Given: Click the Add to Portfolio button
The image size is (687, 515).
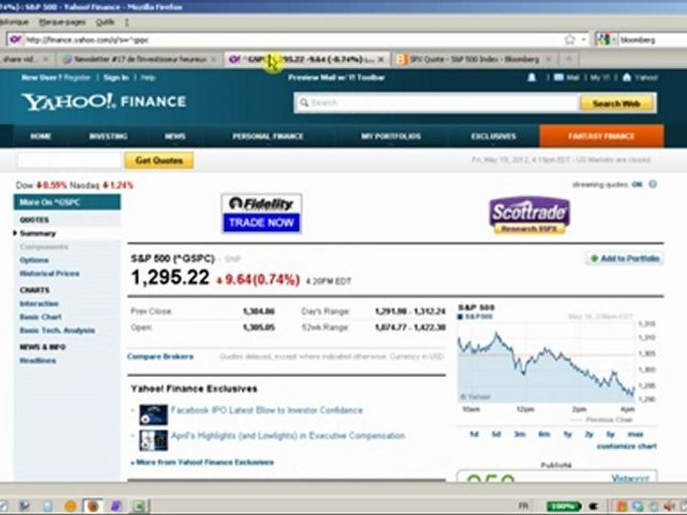Looking at the screenshot, I should (x=625, y=258).
